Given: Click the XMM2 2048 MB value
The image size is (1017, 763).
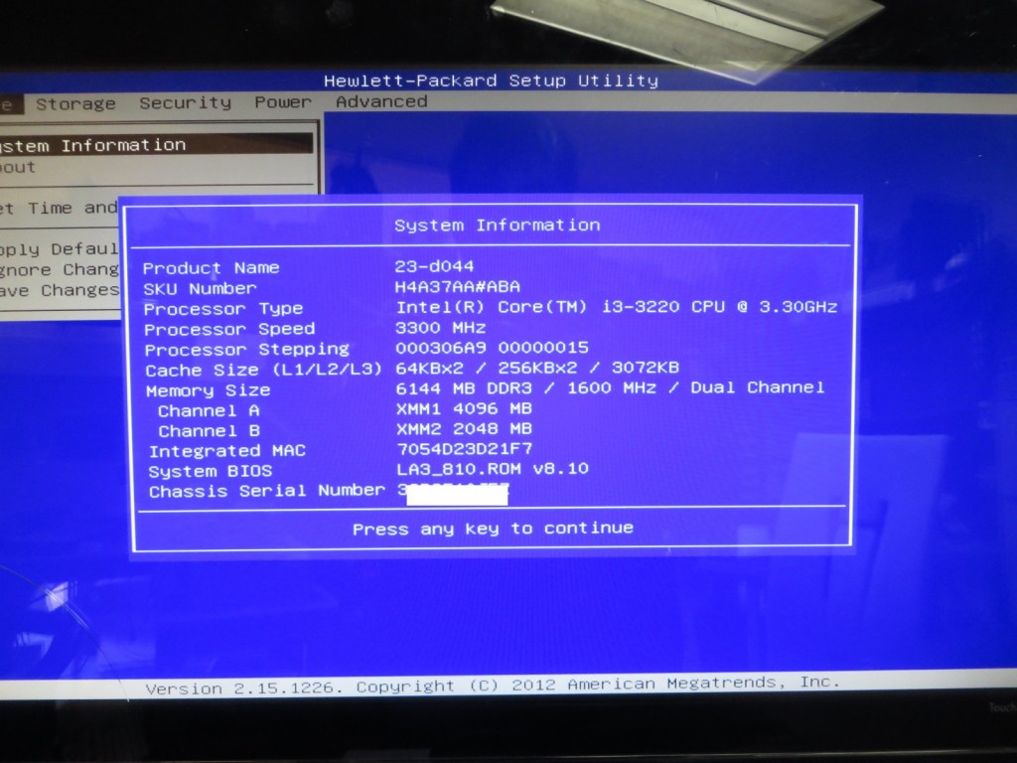Looking at the screenshot, I should 465,429.
